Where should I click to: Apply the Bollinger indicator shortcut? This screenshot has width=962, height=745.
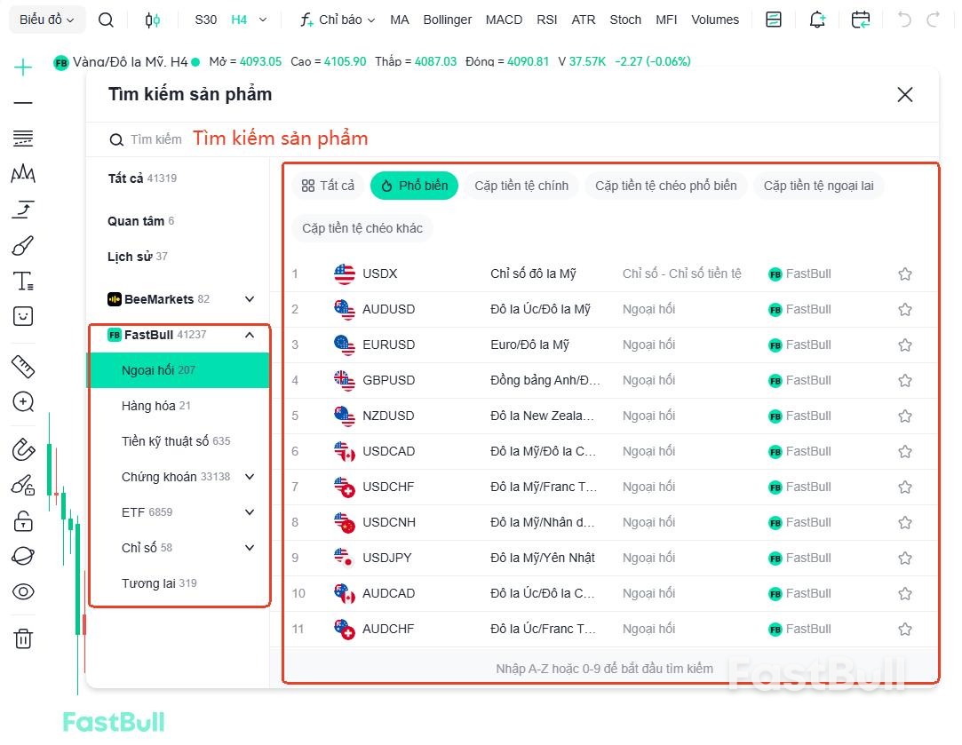point(448,20)
